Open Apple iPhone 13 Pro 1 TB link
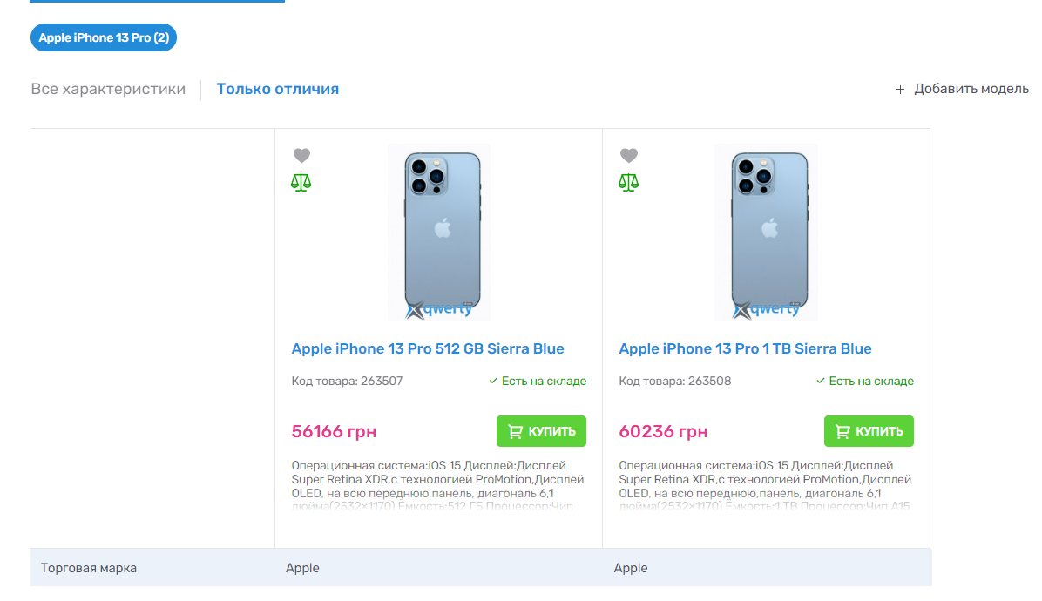This screenshot has width=1042, height=601. [x=745, y=348]
